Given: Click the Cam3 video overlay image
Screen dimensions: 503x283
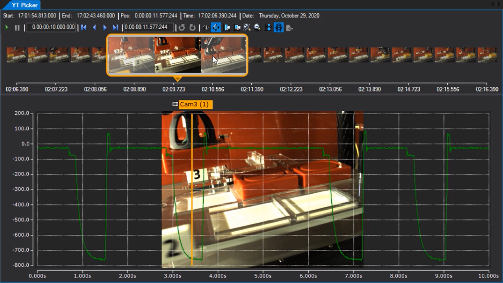Looking at the screenshot, I should coord(262,190).
